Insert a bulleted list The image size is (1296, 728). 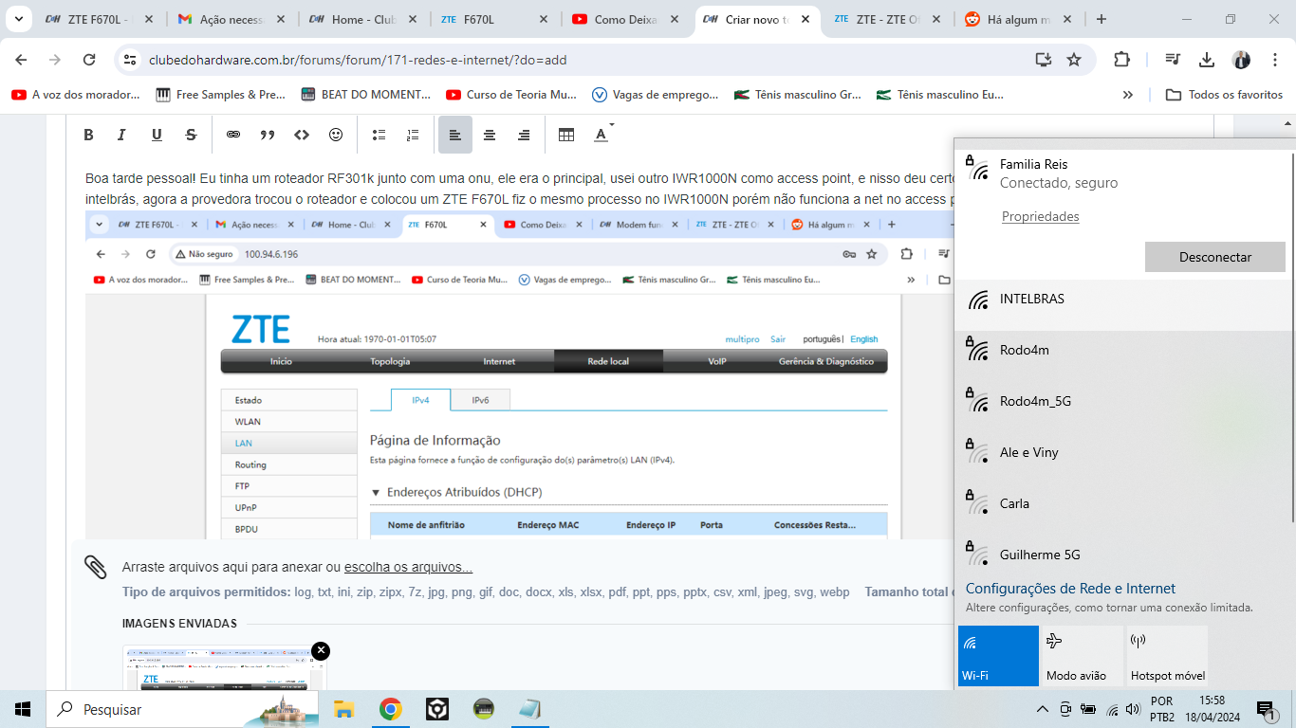coord(379,135)
